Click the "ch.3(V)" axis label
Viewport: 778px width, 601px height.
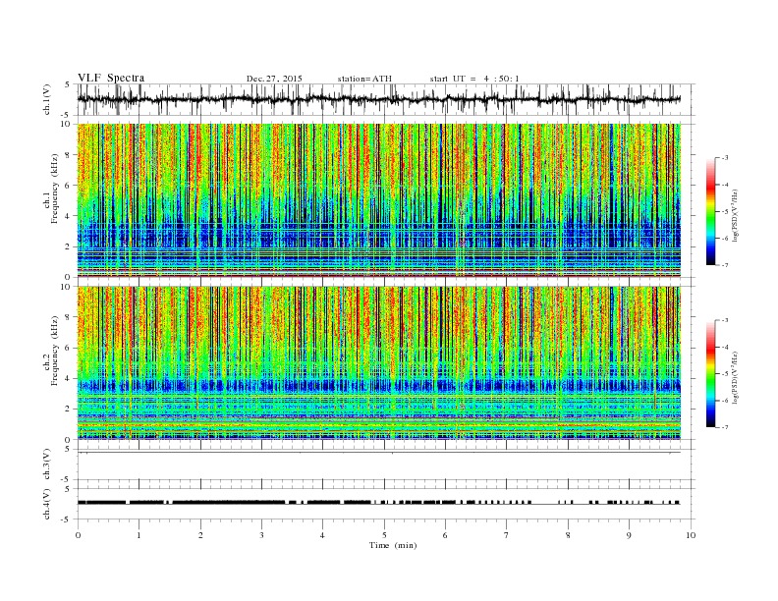47,464
